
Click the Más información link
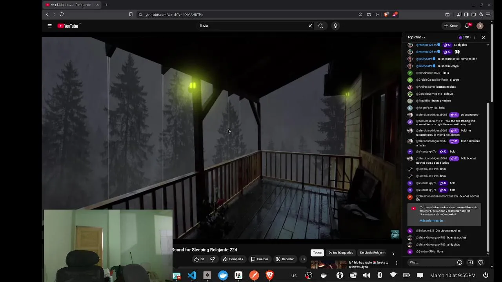tap(431, 221)
